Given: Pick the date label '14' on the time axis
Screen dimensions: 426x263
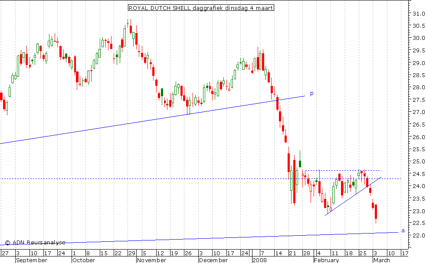Looking at the screenshot, I should [278, 253].
